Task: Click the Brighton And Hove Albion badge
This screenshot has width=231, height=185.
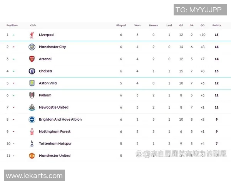Action: click(32, 119)
